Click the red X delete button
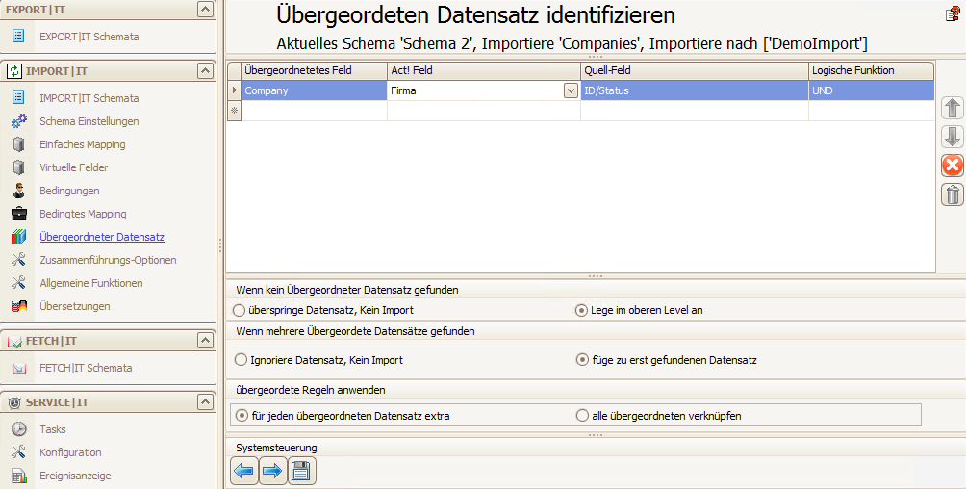966x489 pixels. pyautogui.click(x=953, y=166)
